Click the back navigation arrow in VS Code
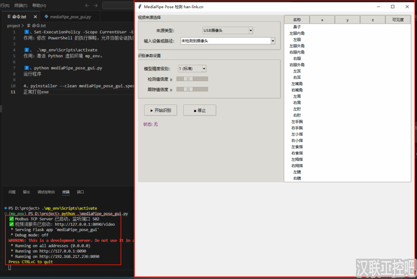 click(x=87, y=6)
